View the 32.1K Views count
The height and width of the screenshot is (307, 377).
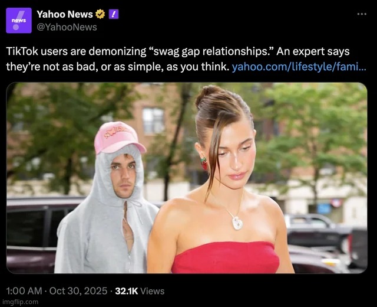coord(140,291)
